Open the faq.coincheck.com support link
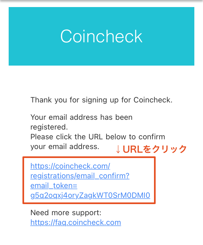The height and width of the screenshot is (245, 203). pos(76,223)
